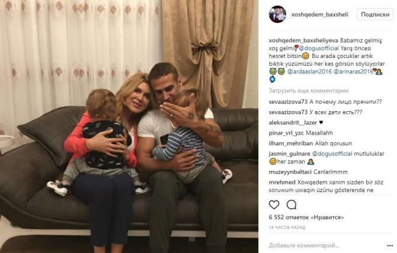Open pinar_vrl_yzc commenter profile
The width and height of the screenshot is (397, 253).
pos(286,133)
